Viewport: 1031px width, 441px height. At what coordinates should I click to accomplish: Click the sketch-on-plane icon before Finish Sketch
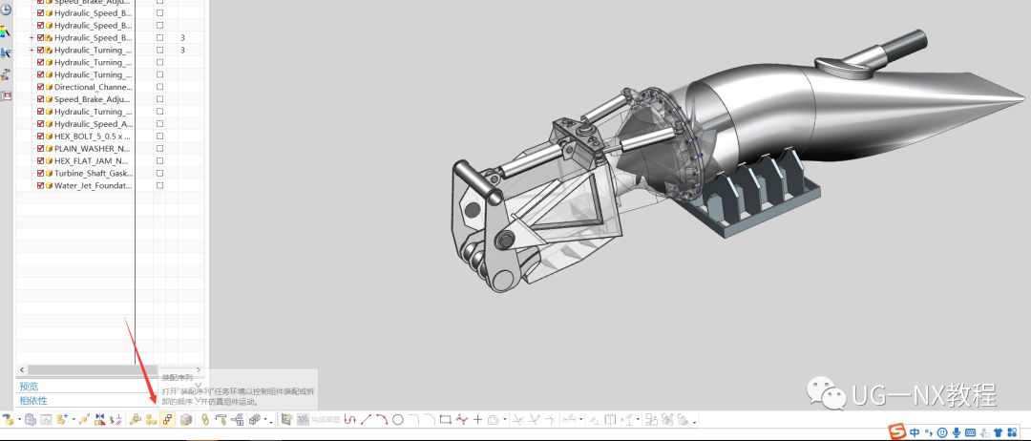(x=286, y=419)
